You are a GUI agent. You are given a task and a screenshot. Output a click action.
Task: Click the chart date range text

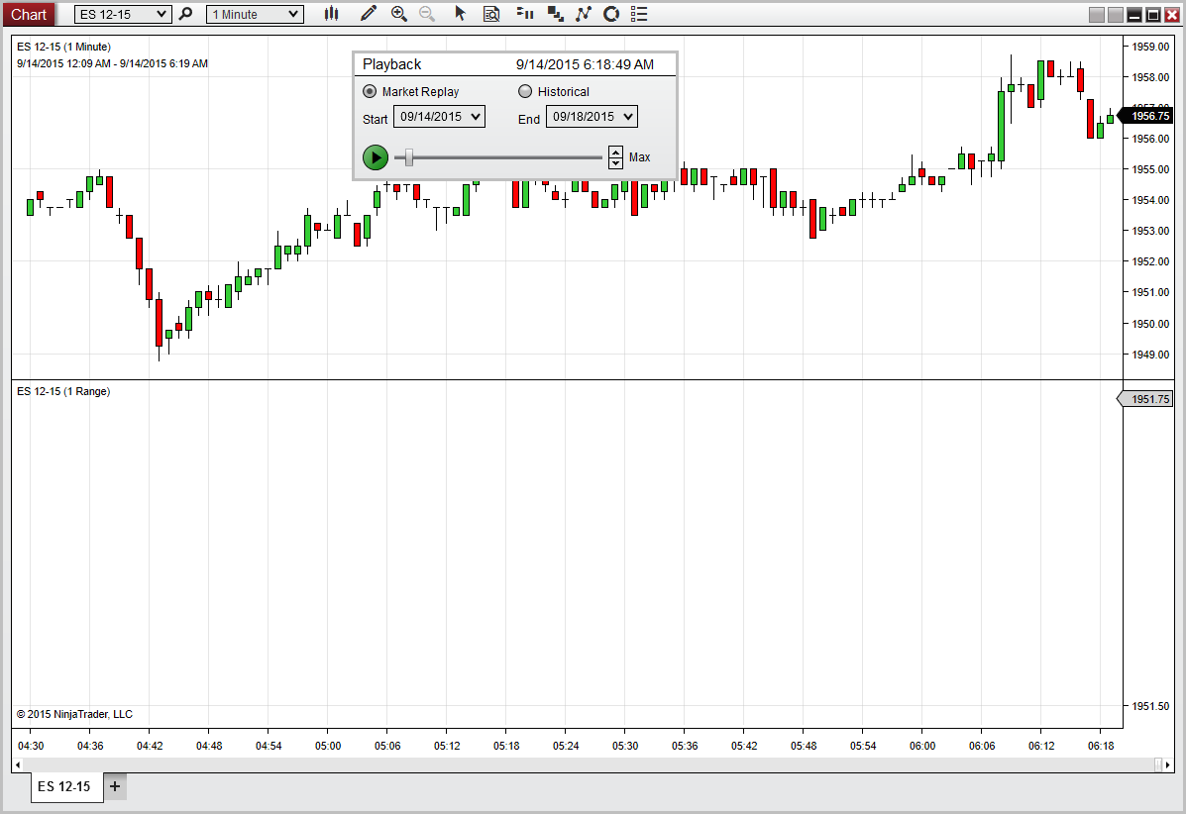click(112, 63)
